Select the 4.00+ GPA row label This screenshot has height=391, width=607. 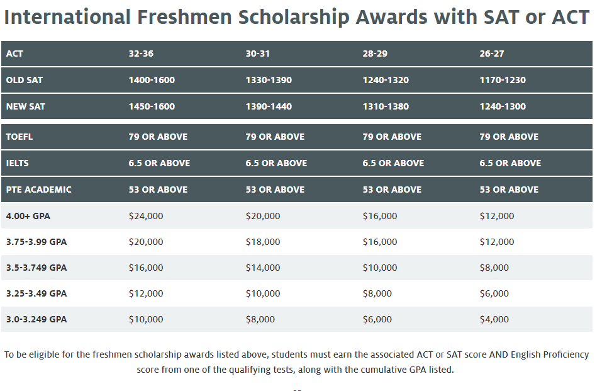click(x=28, y=216)
